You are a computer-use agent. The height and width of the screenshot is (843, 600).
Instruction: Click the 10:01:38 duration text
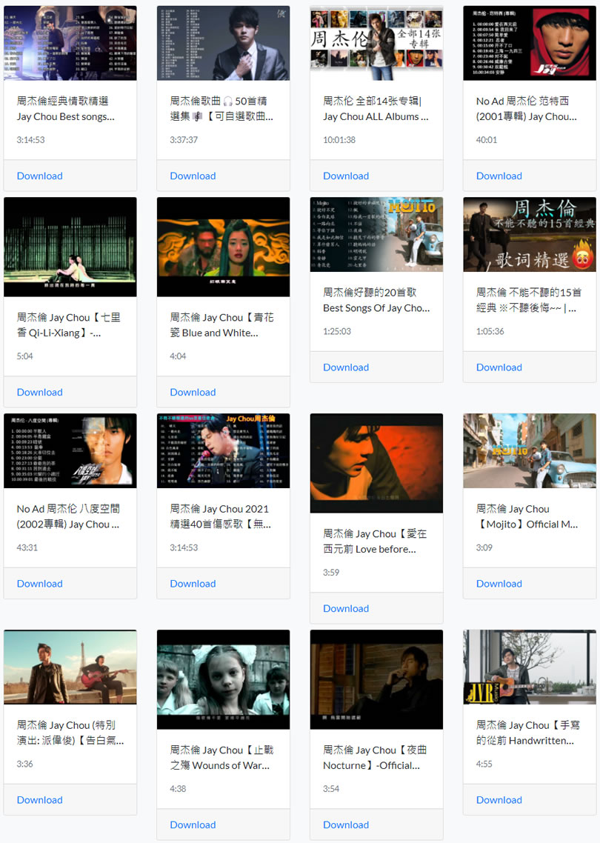coord(339,140)
